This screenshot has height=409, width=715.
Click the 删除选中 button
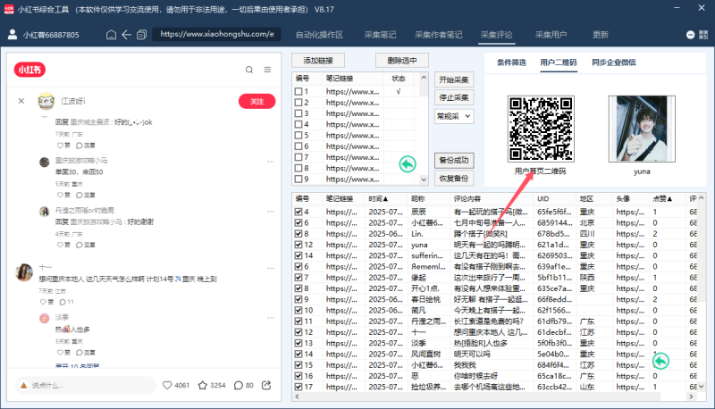(401, 61)
